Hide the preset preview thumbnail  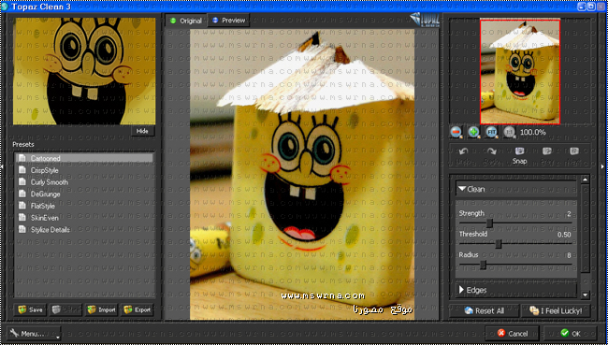click(x=142, y=131)
